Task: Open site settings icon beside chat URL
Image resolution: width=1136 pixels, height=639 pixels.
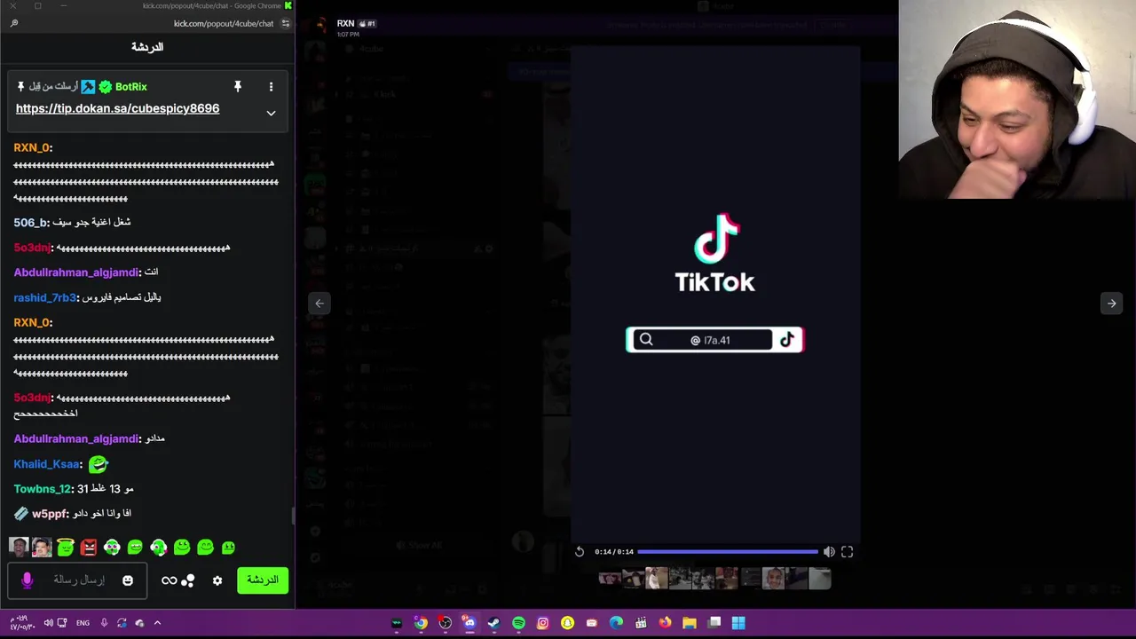Action: pos(285,23)
